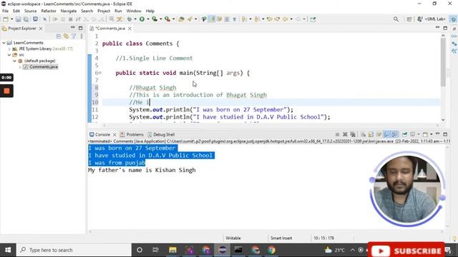
Task: Click the Run Comments green play icon
Action: click(142, 19)
